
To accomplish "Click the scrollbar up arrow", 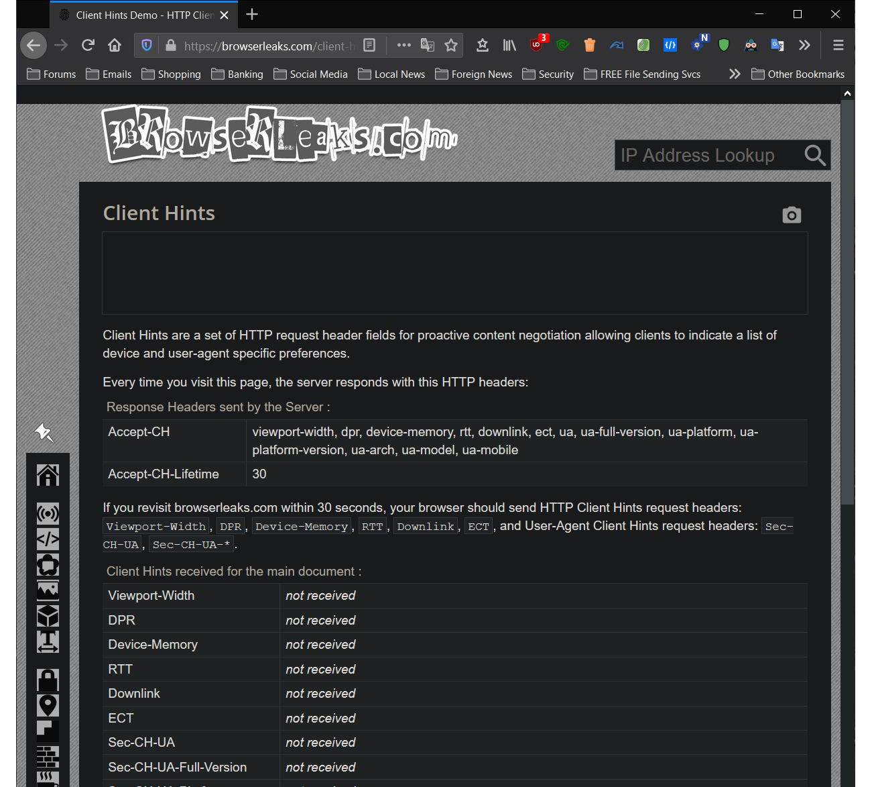I will pyautogui.click(x=848, y=93).
